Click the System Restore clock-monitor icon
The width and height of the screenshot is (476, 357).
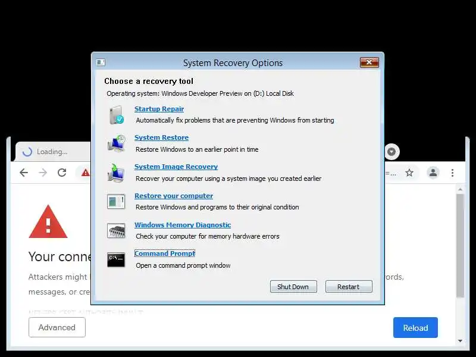(x=116, y=143)
